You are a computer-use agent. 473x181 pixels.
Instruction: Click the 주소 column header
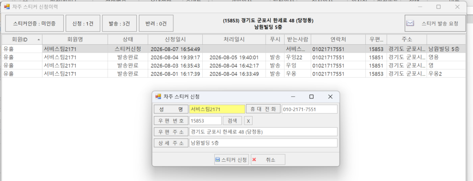(406, 40)
